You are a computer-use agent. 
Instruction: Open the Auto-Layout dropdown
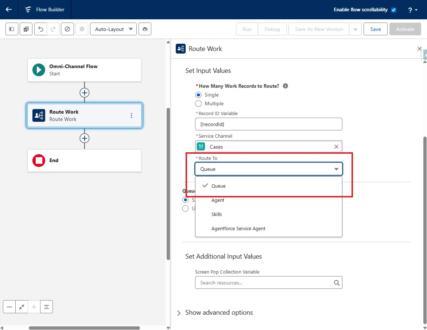[x=113, y=29]
